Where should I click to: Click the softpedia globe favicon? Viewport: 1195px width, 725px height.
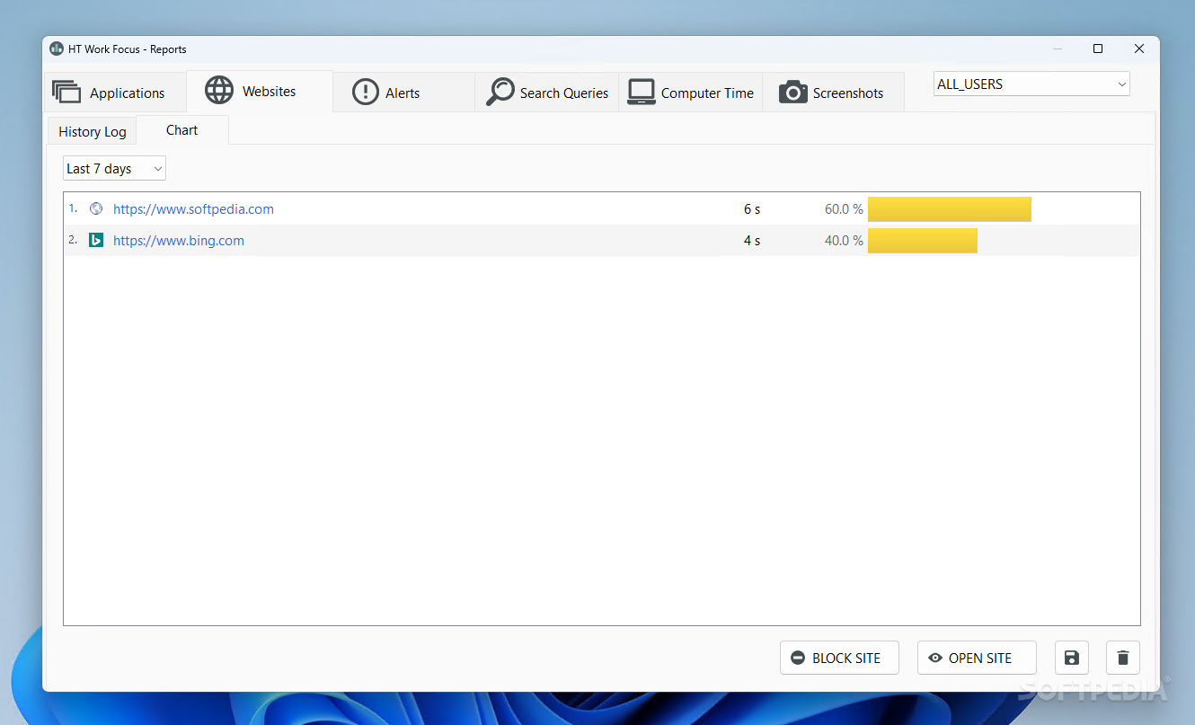click(x=96, y=208)
